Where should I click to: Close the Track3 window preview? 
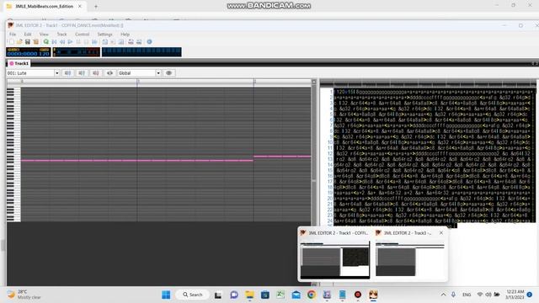coord(441,233)
